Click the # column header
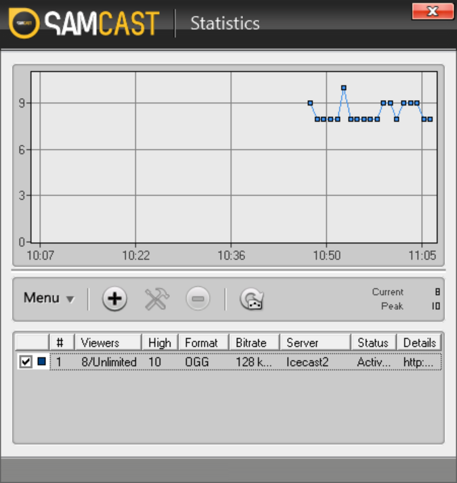Viewport: 457px width, 483px height. click(62, 342)
